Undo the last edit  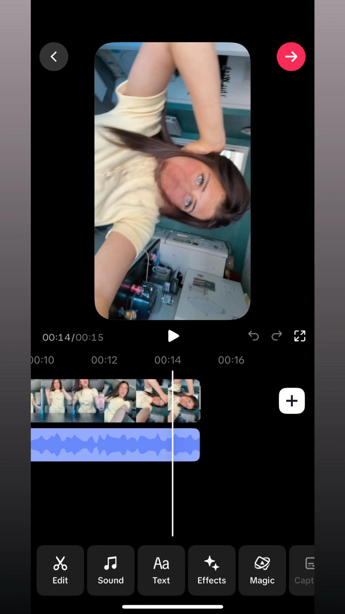click(253, 336)
